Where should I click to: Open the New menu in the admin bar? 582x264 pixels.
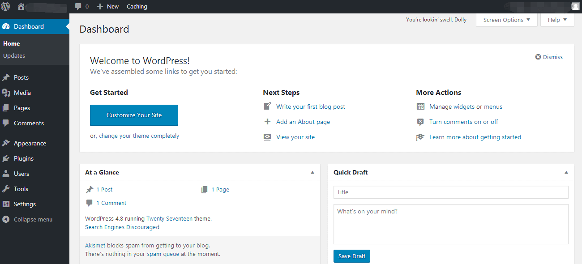coord(107,6)
